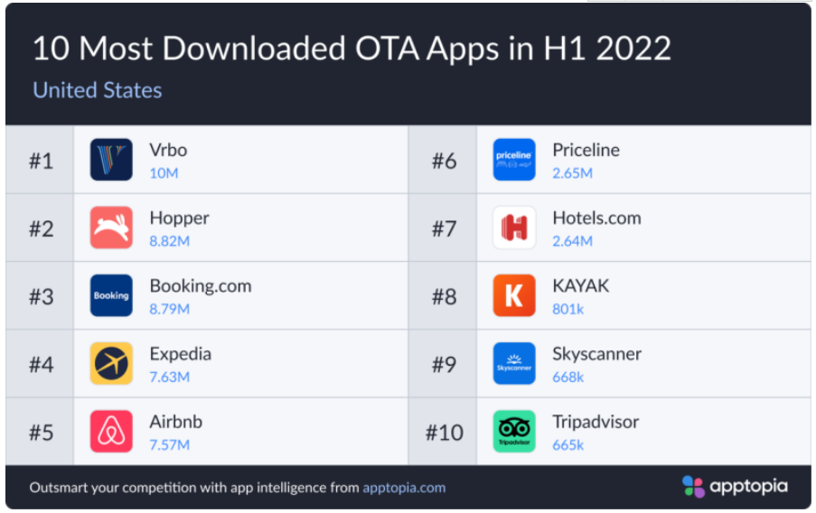This screenshot has height=513, width=816.
Task: Select the Hopper rabbit icon
Action: (111, 228)
